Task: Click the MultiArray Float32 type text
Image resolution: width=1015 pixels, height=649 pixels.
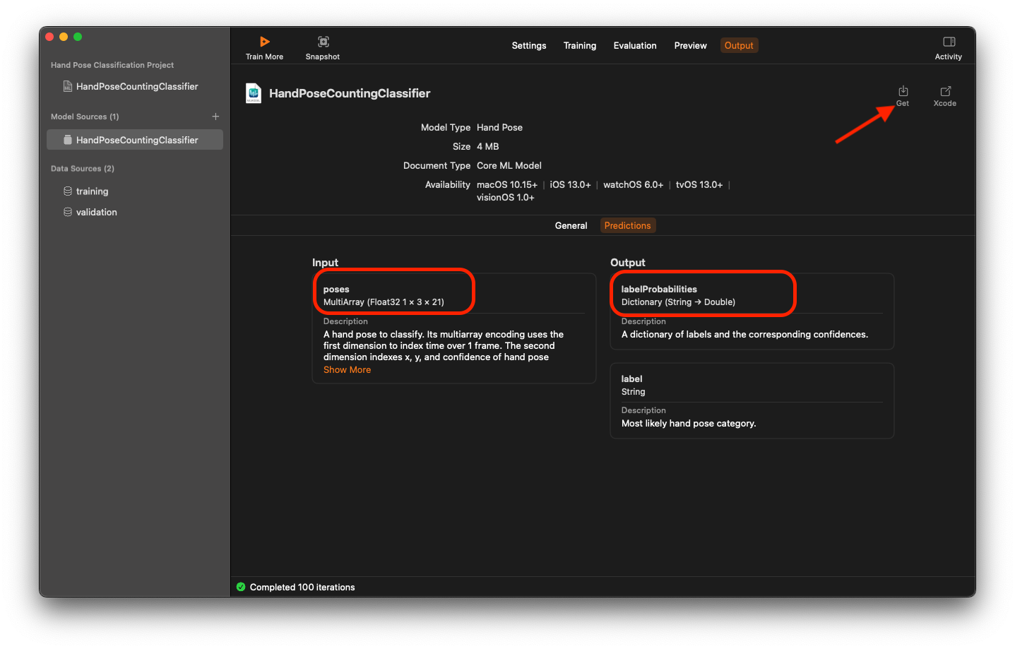Action: tap(384, 302)
